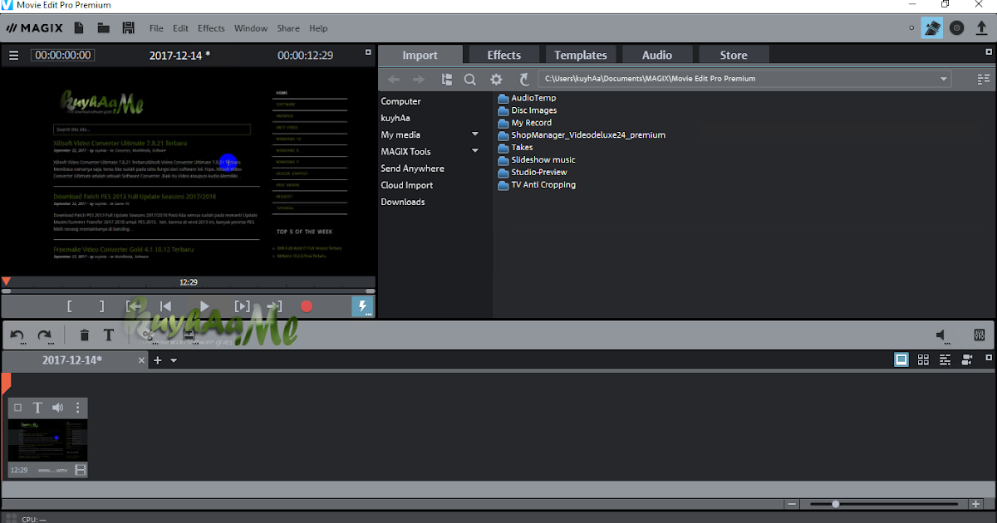Screen dimensions: 997x523
Task: Save project with the floppy disk icon
Action: (x=129, y=27)
